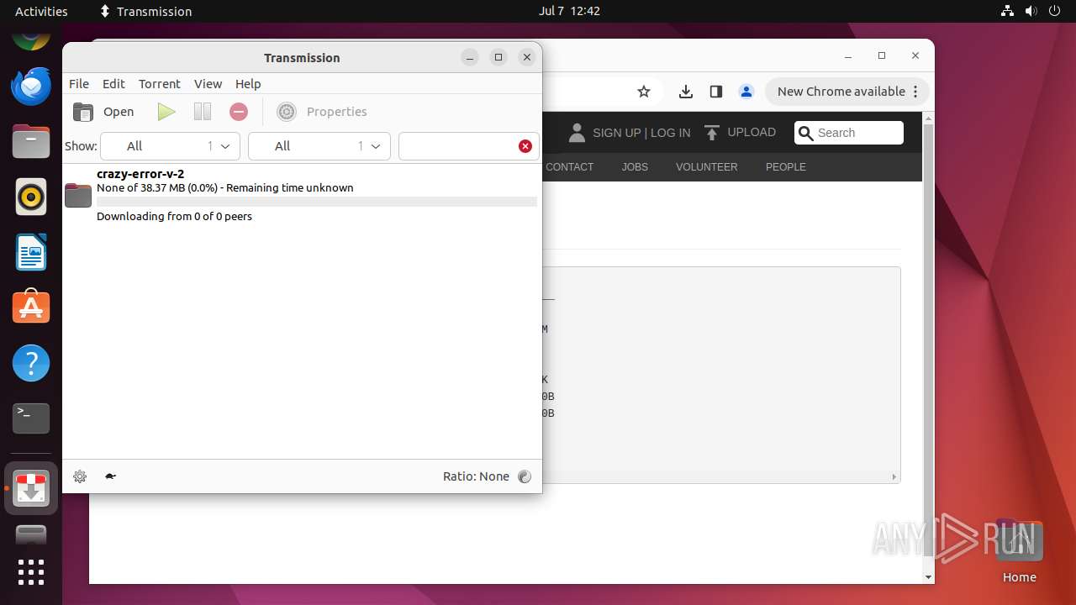Expand the second All tracker filter dropdown
Image resolution: width=1076 pixels, height=605 pixels.
point(319,146)
